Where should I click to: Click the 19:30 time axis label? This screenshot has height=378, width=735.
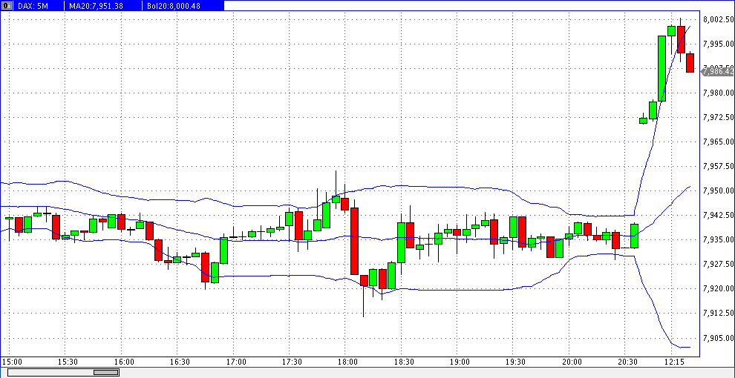tap(516, 362)
